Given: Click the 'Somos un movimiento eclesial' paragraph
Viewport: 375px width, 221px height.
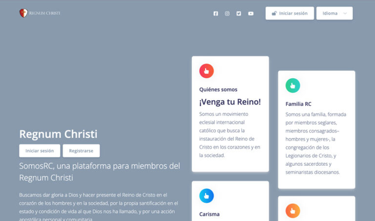Looking at the screenshot, I should 229,134.
